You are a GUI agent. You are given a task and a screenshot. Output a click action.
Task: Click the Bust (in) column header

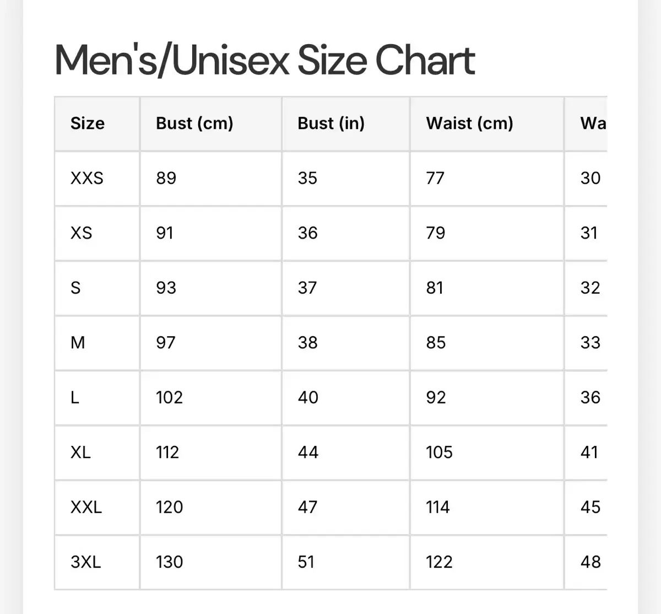point(331,123)
